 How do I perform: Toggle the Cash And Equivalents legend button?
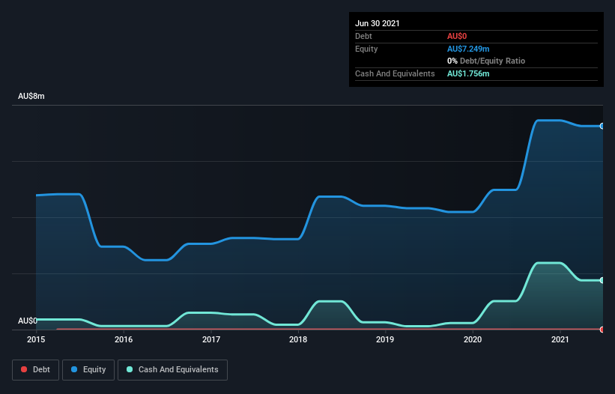point(172,370)
